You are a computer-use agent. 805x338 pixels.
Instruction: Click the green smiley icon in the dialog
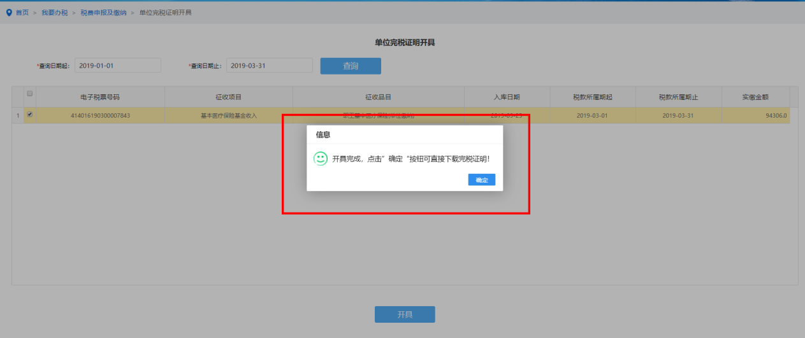click(321, 158)
